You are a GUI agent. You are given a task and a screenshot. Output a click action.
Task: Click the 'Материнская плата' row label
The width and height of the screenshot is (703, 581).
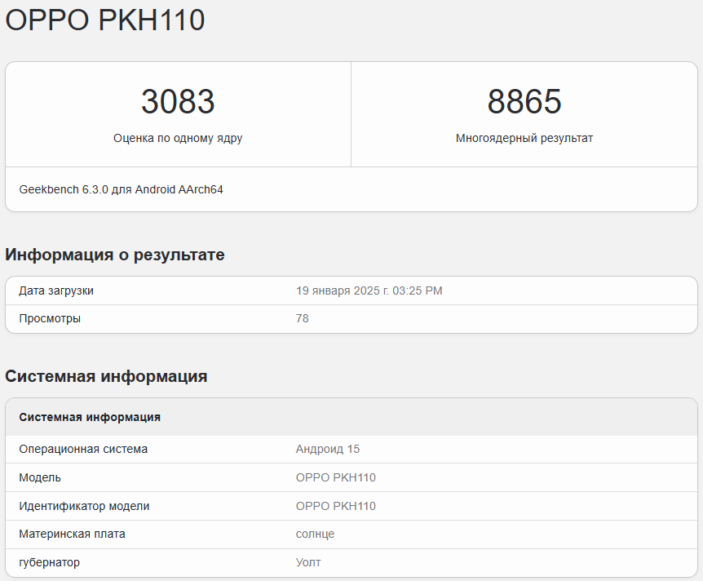click(73, 534)
